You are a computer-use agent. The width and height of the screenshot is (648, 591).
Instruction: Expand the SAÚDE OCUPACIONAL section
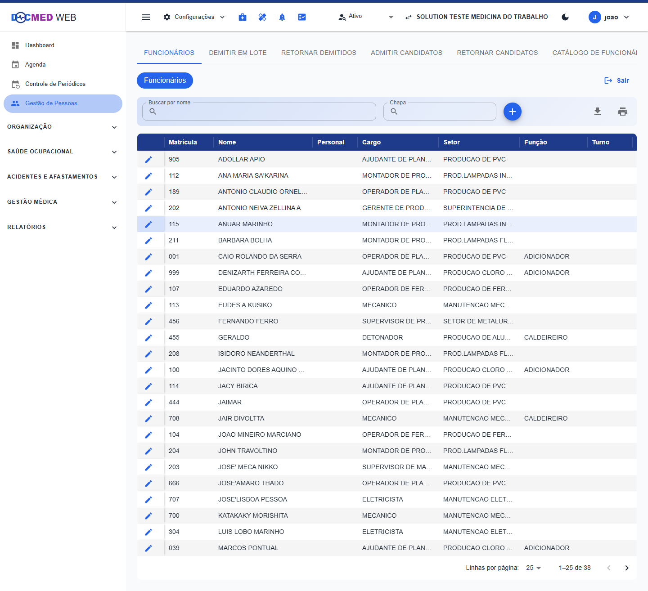click(63, 152)
